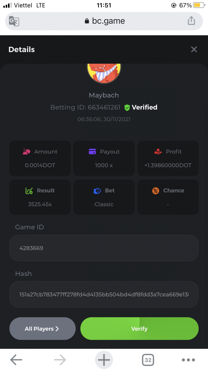Open the browser more options menu
This screenshot has width=208, height=371.
click(x=188, y=360)
